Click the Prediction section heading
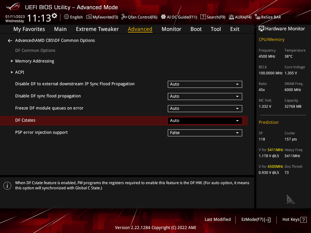 [268, 123]
